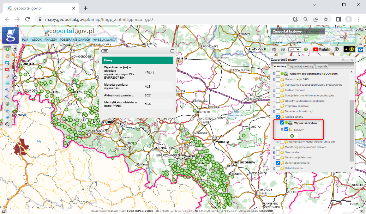The height and width of the screenshot is (214, 366).
Task: Select the hand pan tool
Action: (x=8, y=56)
